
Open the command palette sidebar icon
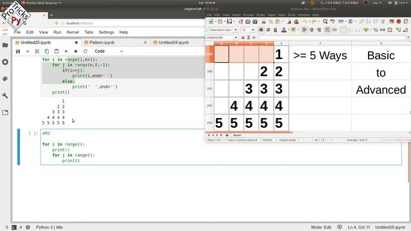[5, 79]
